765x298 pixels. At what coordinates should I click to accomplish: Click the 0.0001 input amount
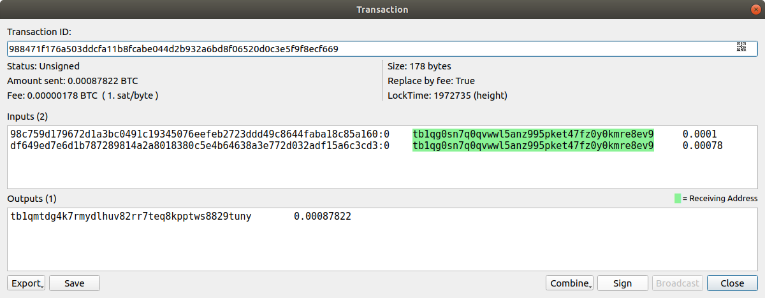(699, 134)
